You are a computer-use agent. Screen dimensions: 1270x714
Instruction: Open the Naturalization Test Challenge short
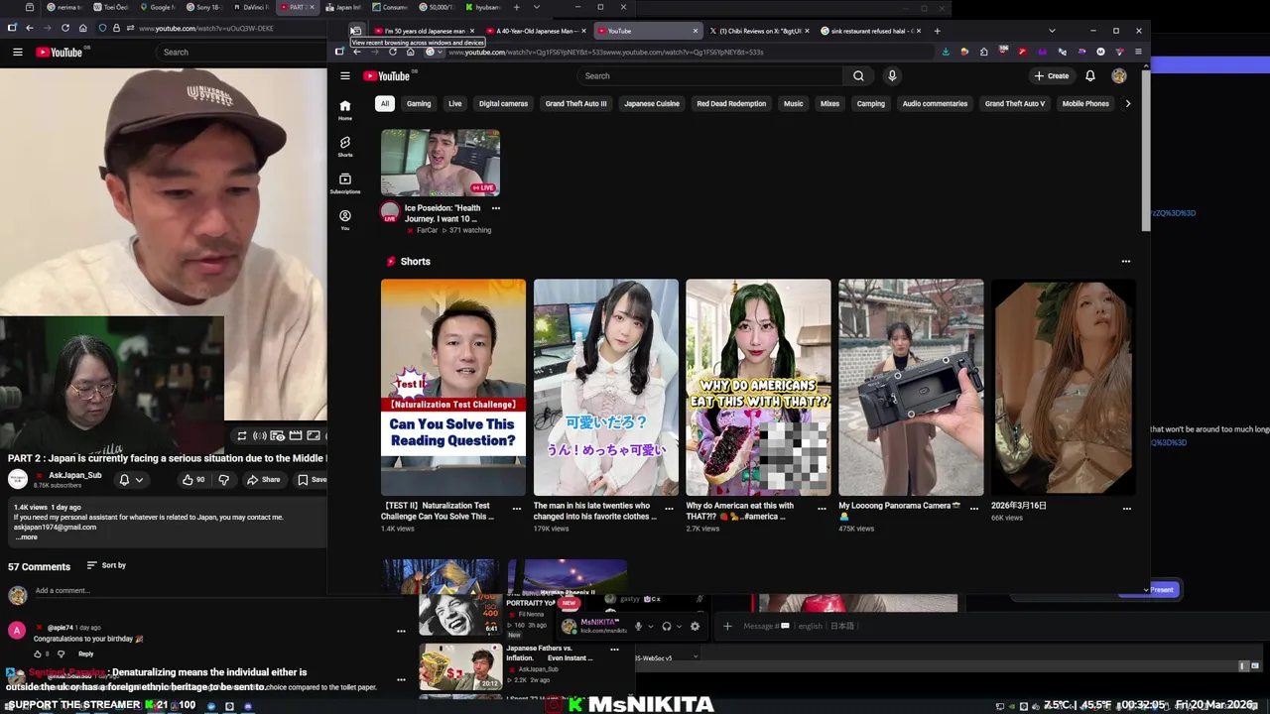pos(453,387)
